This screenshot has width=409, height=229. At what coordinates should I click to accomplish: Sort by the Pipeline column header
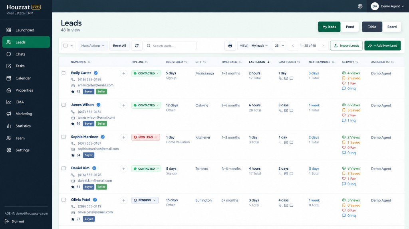(x=139, y=62)
